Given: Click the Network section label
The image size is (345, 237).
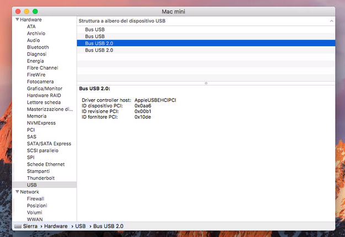Looking at the screenshot, I should [x=29, y=192].
